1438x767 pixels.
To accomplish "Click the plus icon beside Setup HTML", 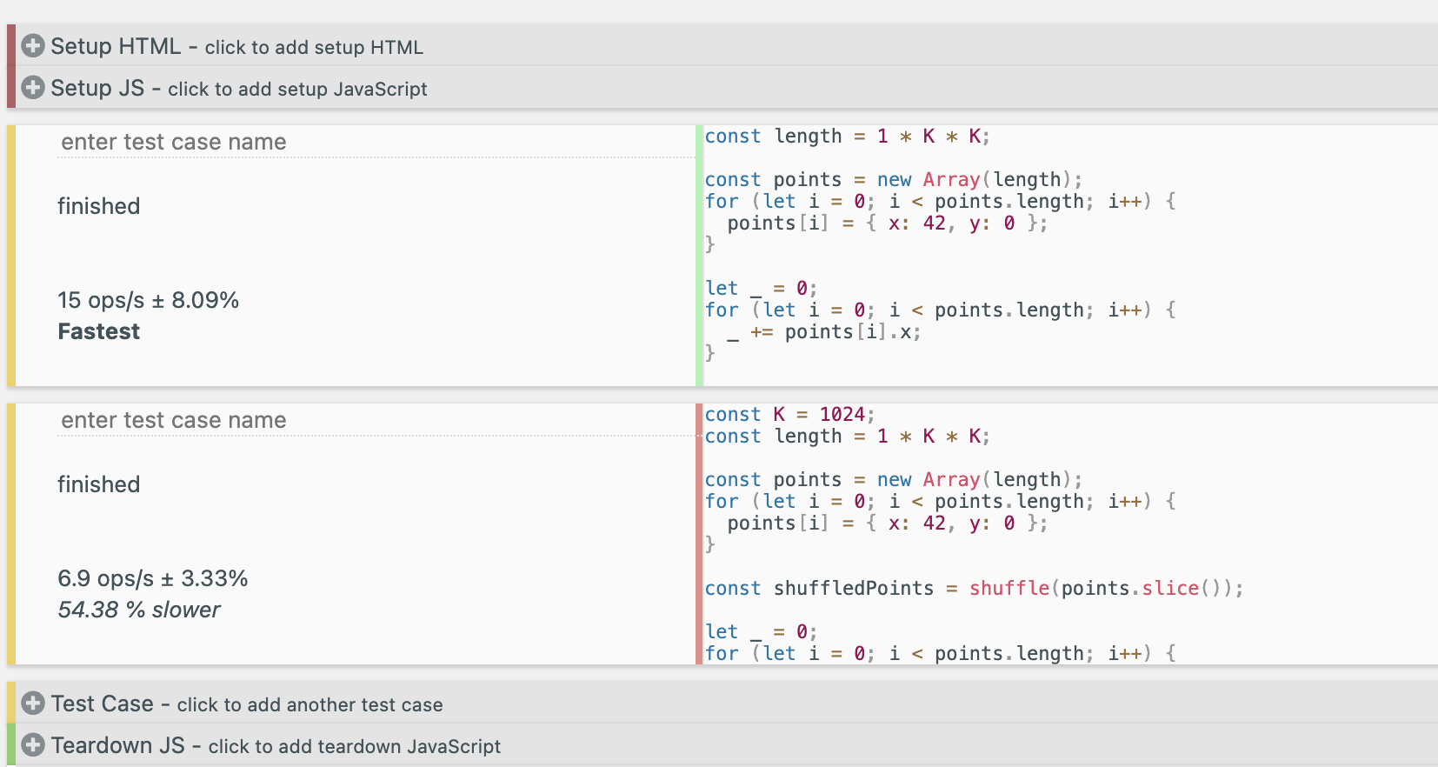I will [33, 46].
